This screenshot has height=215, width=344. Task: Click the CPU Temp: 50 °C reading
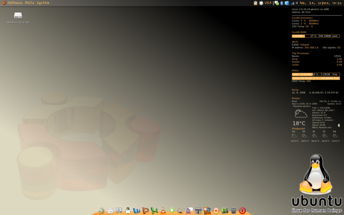[302, 26]
